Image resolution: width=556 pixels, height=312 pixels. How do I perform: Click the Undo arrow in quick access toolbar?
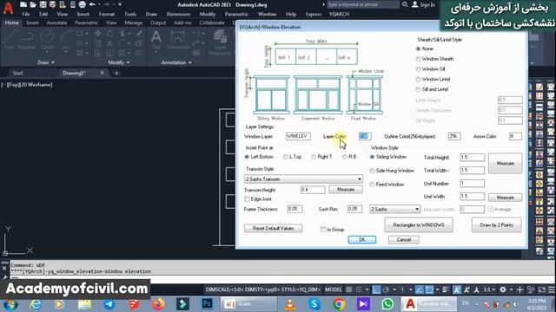pos(92,4)
